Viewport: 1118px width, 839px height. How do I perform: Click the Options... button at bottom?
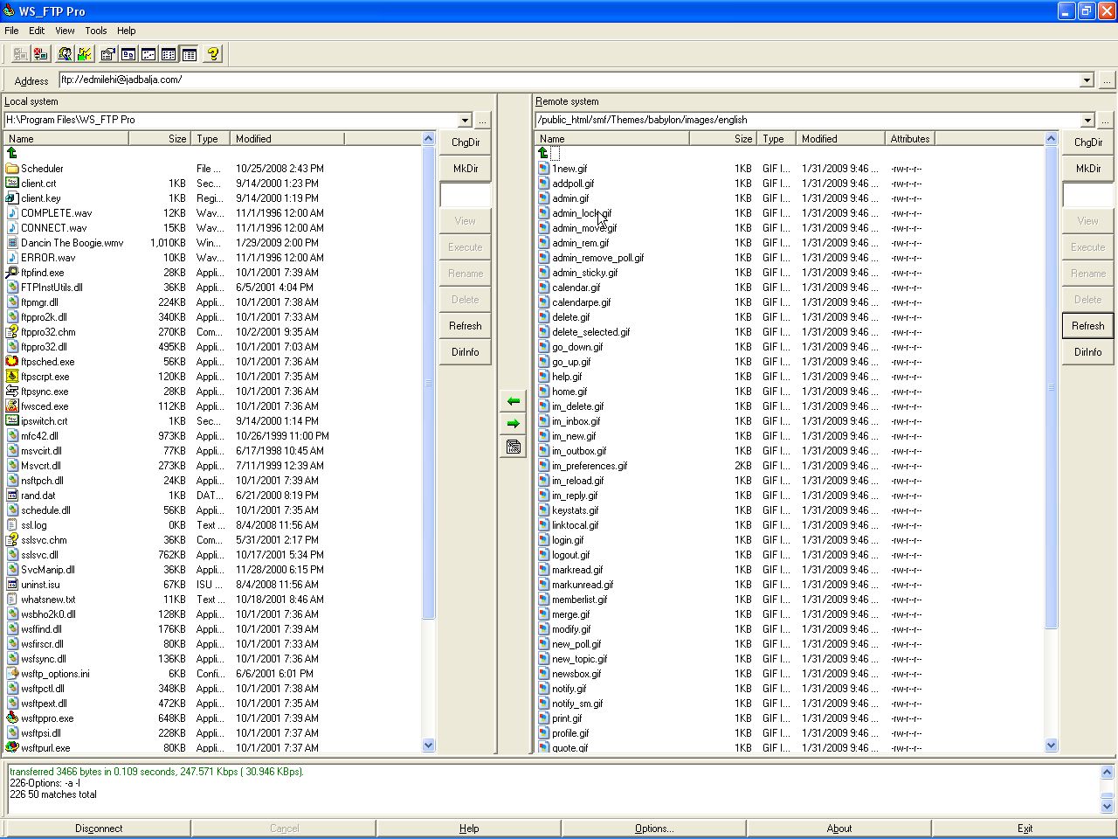654,829
